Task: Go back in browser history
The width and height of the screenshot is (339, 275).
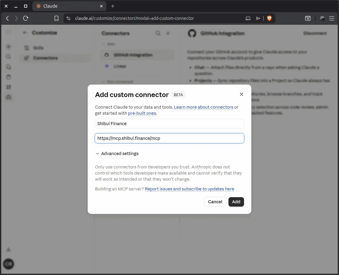Action: tap(8, 18)
